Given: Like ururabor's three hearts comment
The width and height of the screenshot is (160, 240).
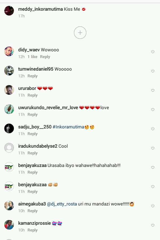Looking at the screenshot, I should coord(153,90).
